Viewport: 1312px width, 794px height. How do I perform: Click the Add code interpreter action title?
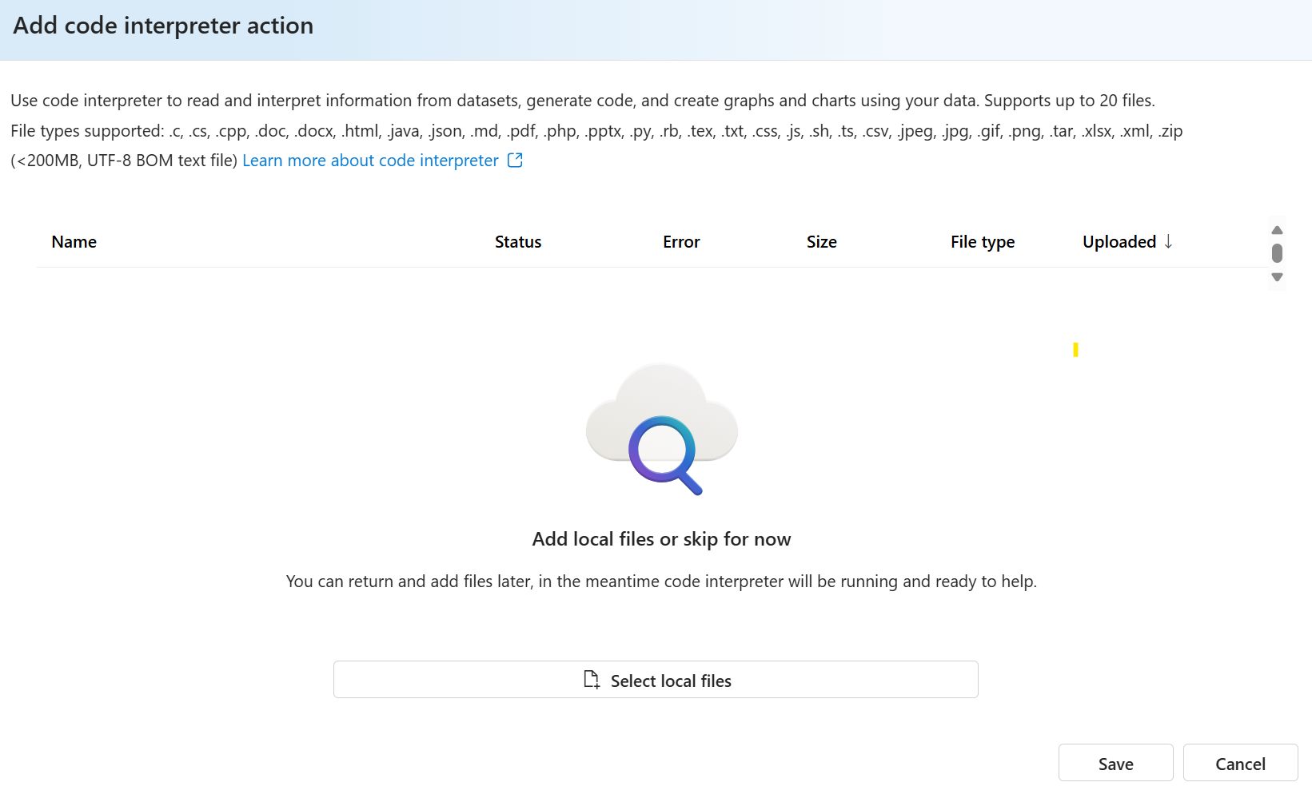click(163, 26)
